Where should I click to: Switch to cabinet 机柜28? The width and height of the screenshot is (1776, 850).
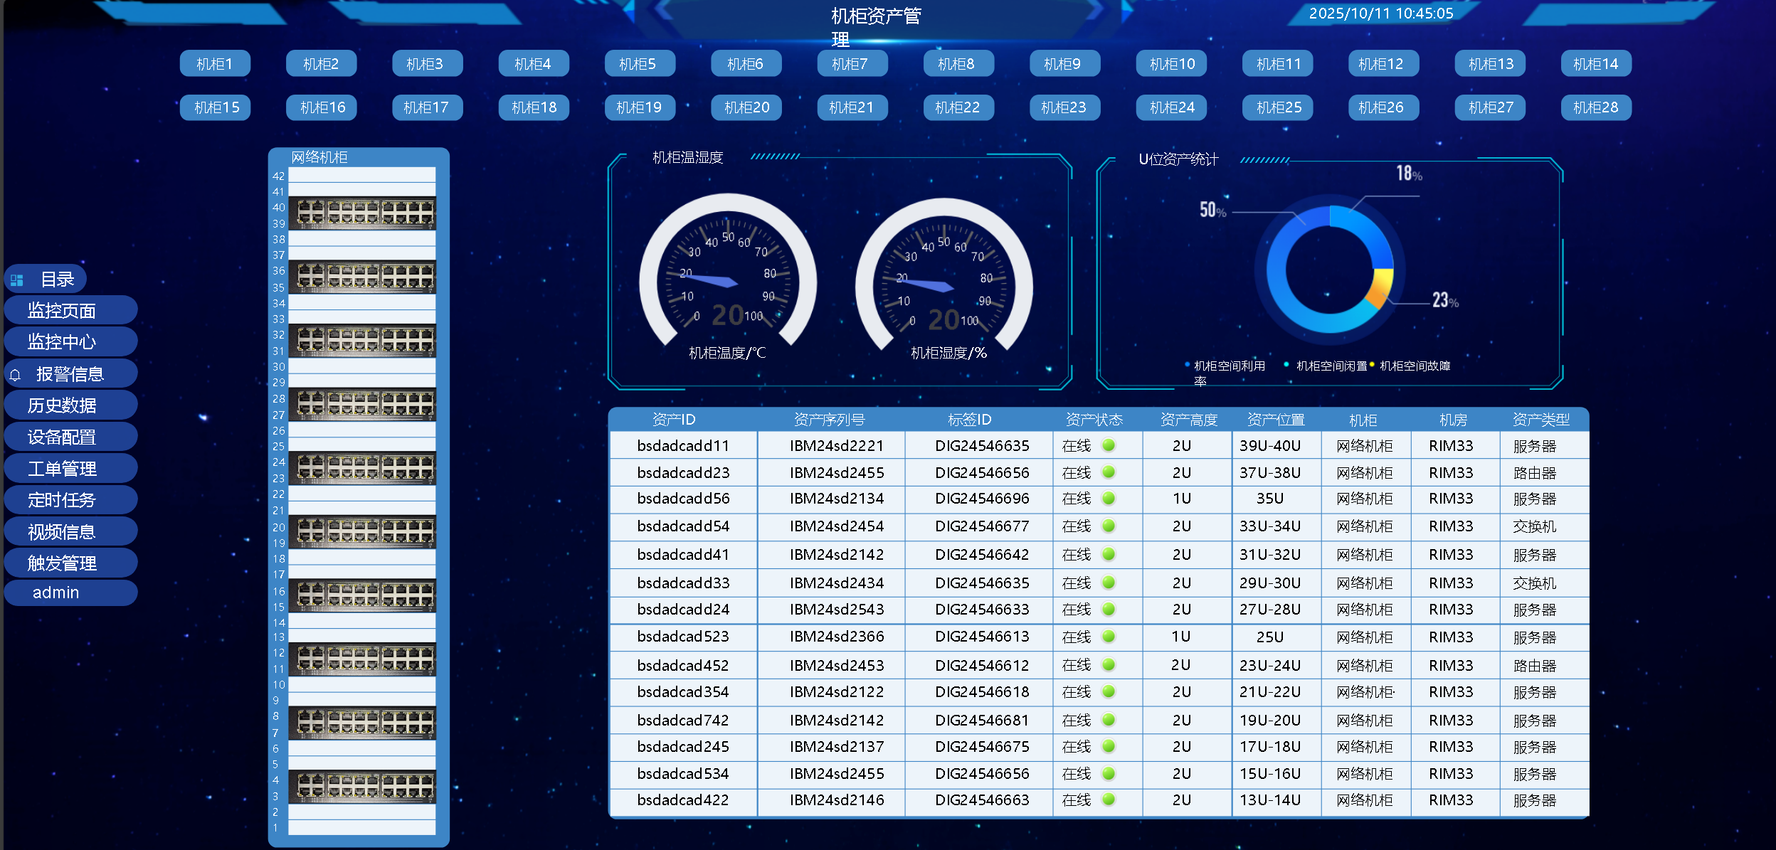point(1595,107)
